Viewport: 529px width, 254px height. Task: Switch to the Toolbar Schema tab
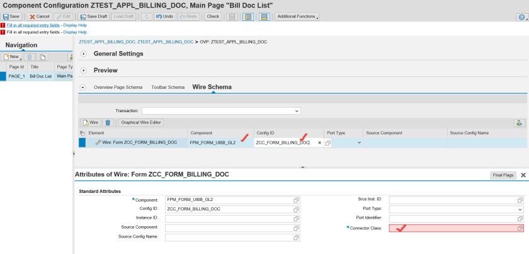[x=168, y=87]
